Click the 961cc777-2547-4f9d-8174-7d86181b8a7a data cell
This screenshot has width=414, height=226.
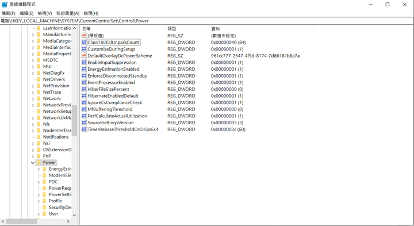(x=255, y=56)
